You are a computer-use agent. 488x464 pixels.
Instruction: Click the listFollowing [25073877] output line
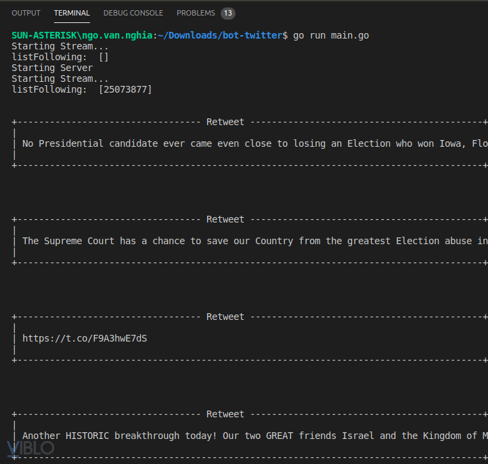(82, 89)
